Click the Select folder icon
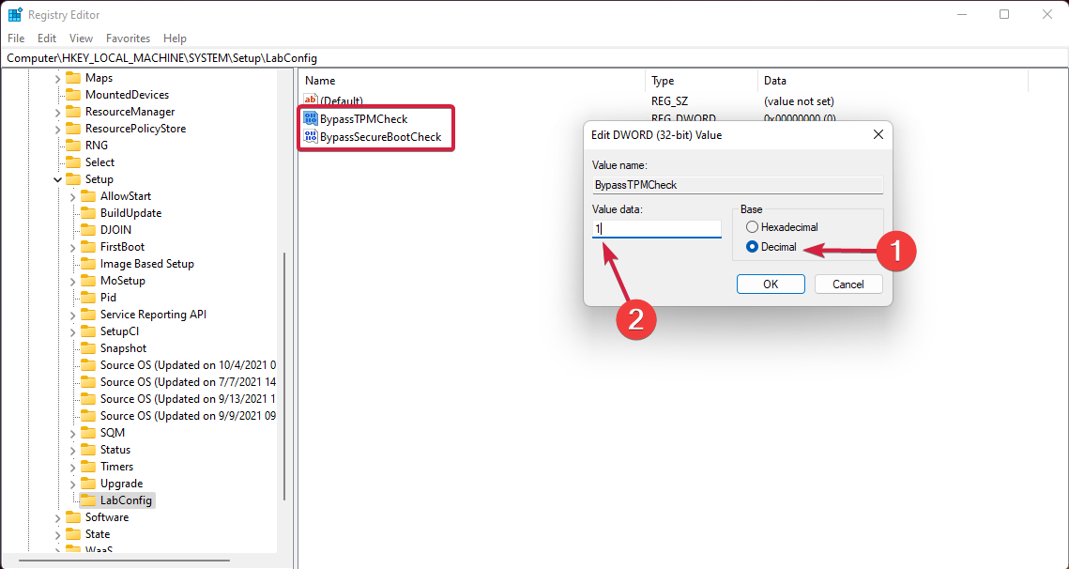 [73, 162]
